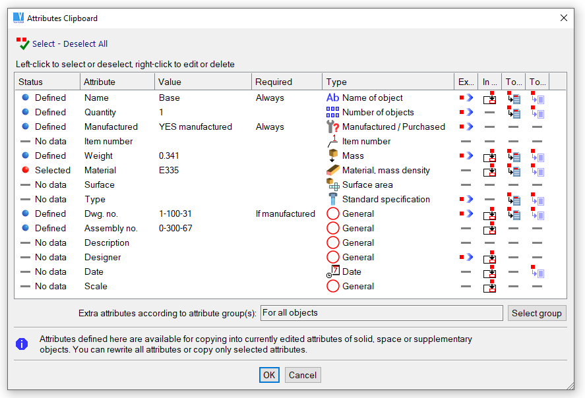Confirm the dialog with OK
585x398 pixels.
[269, 375]
